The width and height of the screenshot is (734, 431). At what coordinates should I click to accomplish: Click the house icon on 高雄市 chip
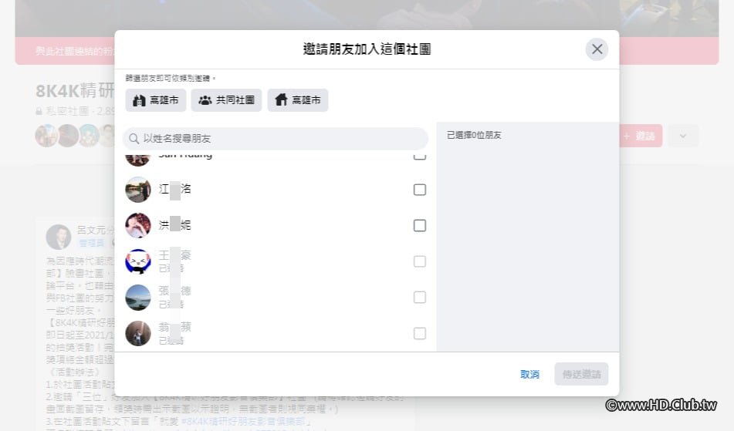[x=281, y=99]
